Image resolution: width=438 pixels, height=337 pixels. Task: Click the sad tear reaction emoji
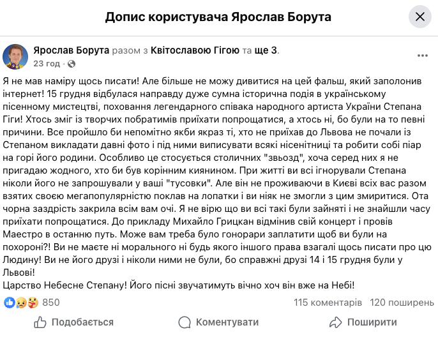[x=20, y=303]
